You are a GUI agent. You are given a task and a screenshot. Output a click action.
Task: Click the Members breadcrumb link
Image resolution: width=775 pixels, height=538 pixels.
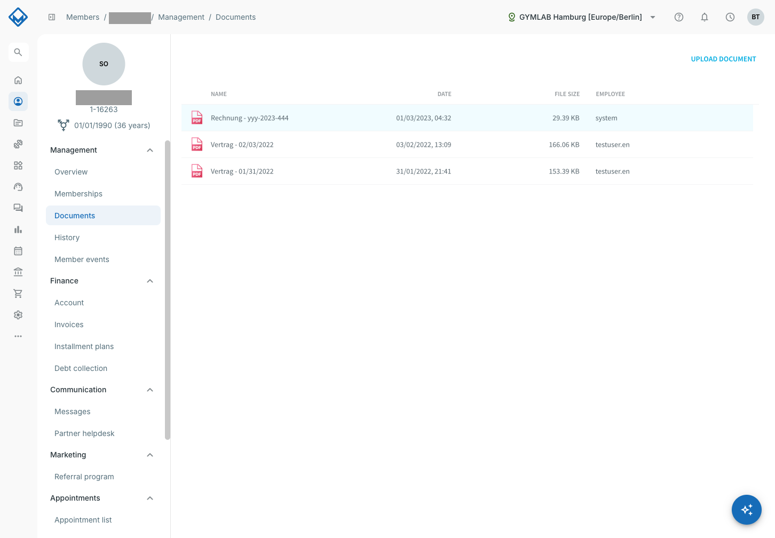pyautogui.click(x=83, y=17)
